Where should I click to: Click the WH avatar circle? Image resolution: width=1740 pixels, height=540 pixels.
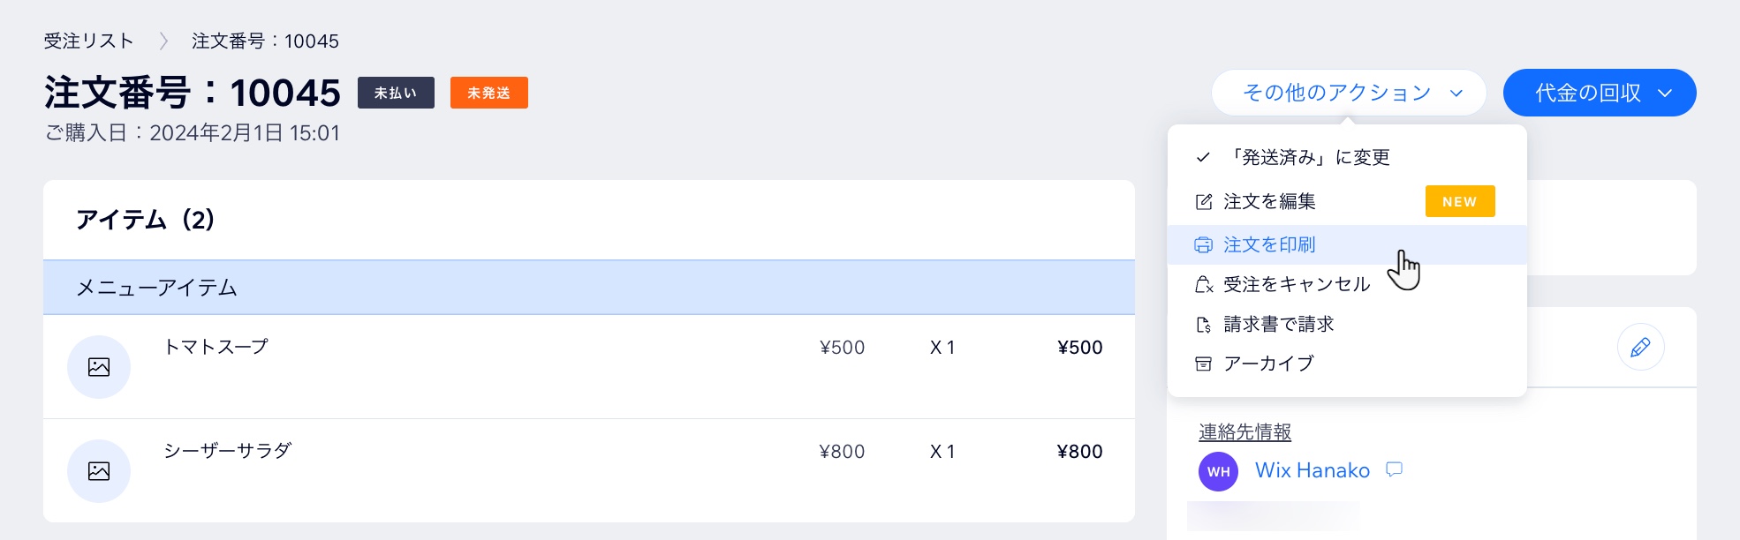coord(1218,471)
